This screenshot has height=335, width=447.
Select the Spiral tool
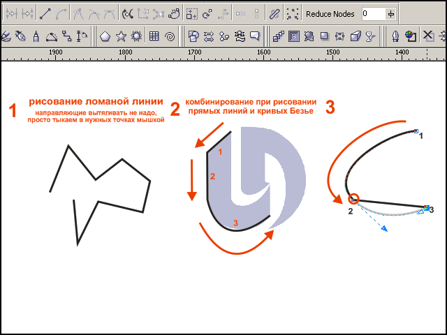click(x=170, y=36)
